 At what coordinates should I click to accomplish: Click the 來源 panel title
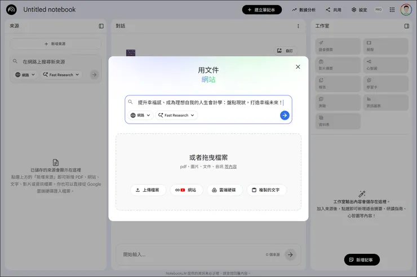[14, 26]
